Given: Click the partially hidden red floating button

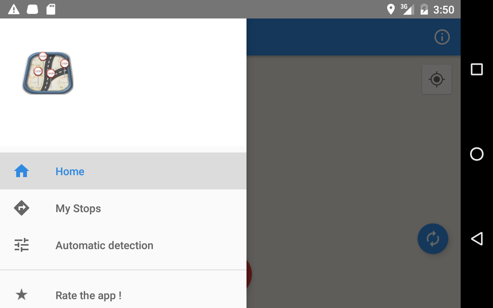Looking at the screenshot, I should 249,274.
